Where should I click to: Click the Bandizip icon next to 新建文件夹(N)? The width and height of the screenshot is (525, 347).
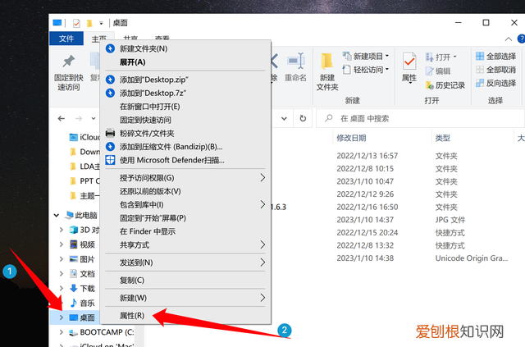tap(110, 48)
